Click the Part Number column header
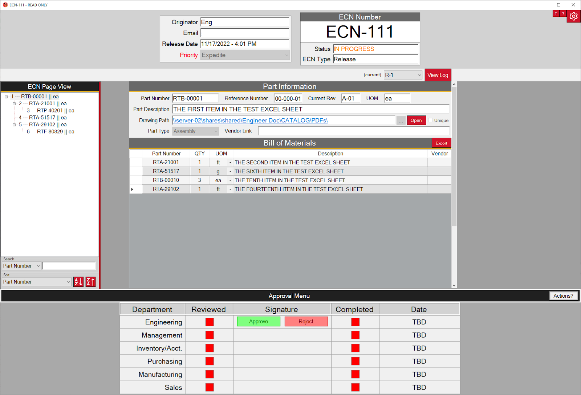 click(x=166, y=154)
